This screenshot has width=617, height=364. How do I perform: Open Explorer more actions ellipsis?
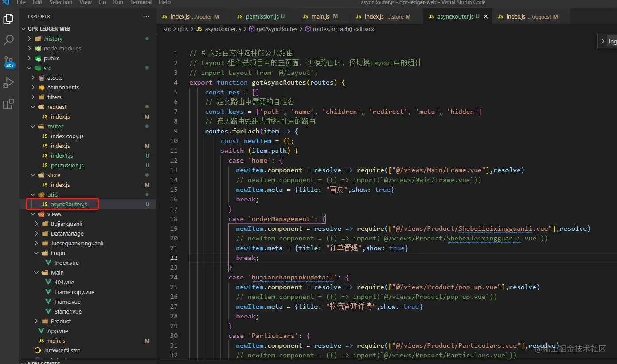tap(146, 16)
